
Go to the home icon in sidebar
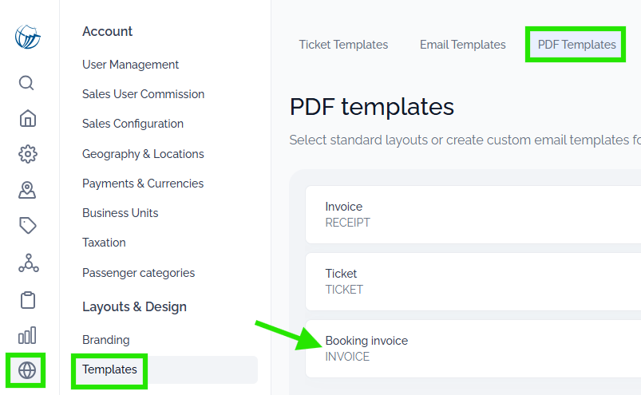(27, 118)
